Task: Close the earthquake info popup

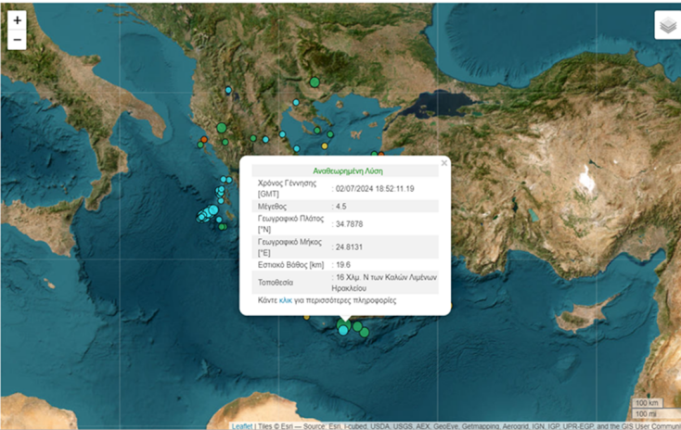Action: click(443, 163)
